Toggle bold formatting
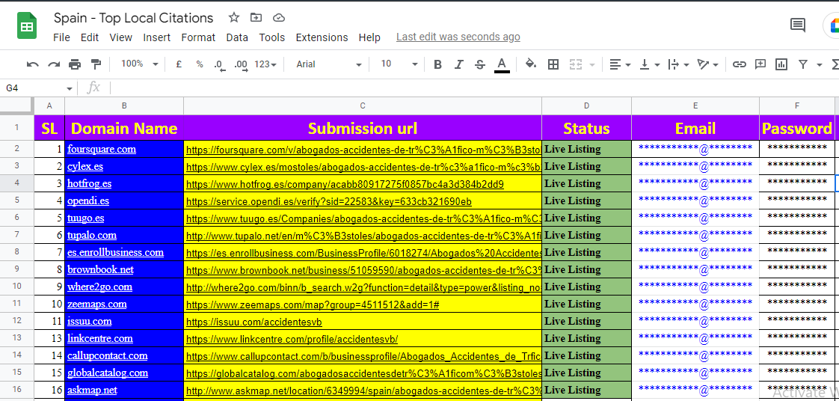This screenshot has height=401, width=839. (438, 64)
